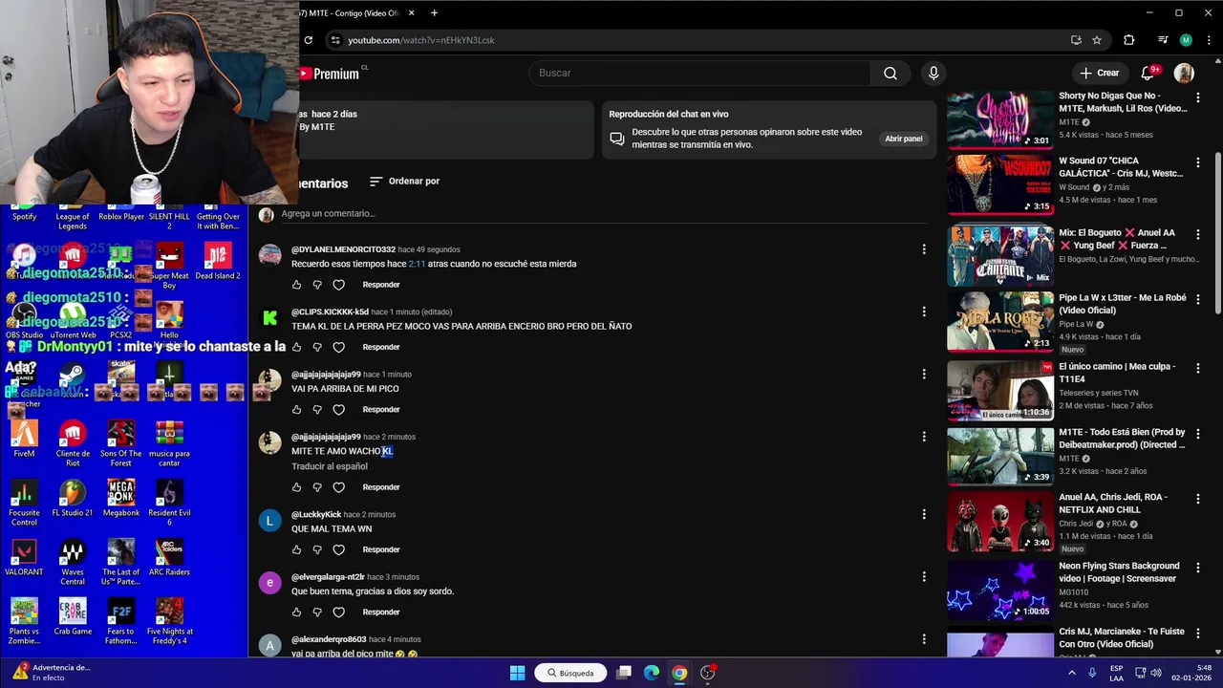
Task: Open ARC Raiders desktop icon
Action: (x=169, y=558)
